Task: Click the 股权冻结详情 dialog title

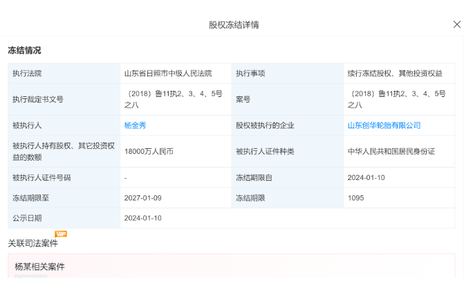Action: point(234,24)
